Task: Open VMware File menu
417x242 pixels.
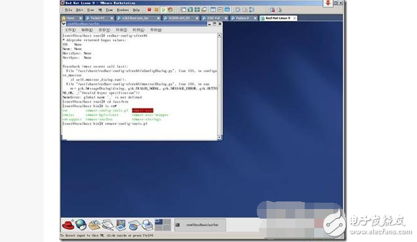Action: (x=69, y=10)
